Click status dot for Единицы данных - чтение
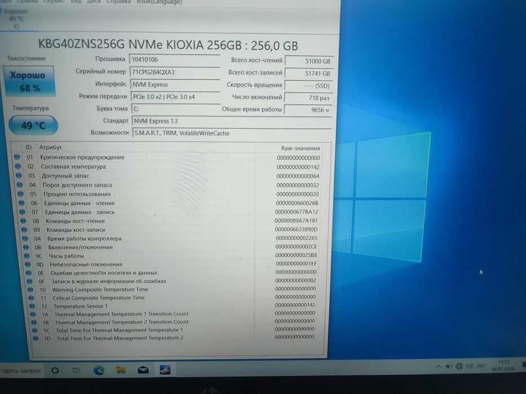The height and width of the screenshot is (394, 526). click(x=21, y=203)
